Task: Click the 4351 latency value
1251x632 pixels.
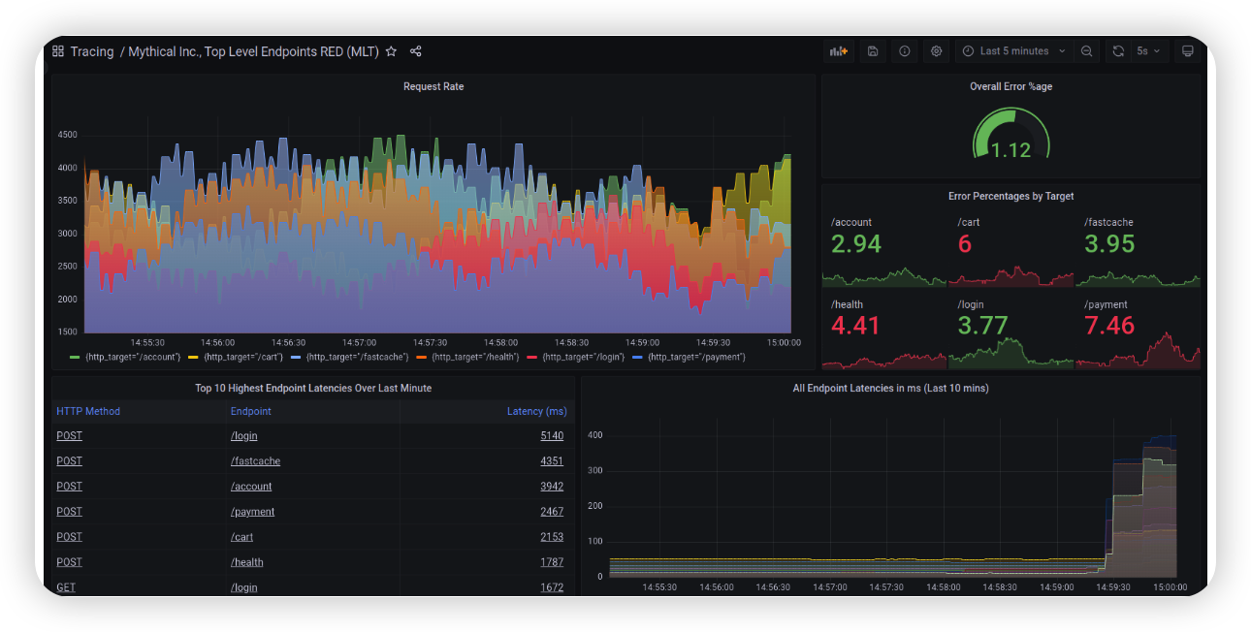Action: tap(552, 461)
